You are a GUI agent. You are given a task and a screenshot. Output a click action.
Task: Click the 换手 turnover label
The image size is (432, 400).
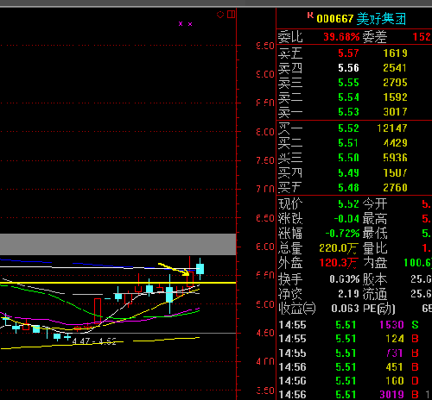(290, 279)
